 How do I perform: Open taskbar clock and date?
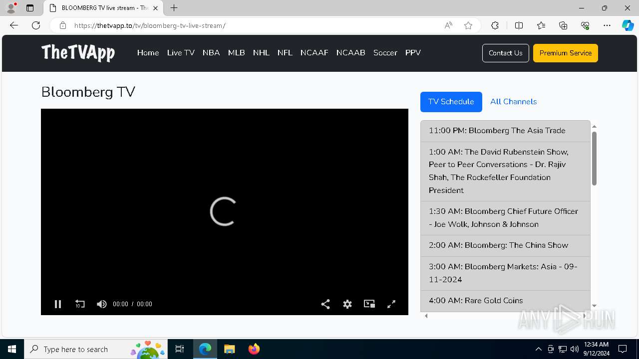[597, 349]
